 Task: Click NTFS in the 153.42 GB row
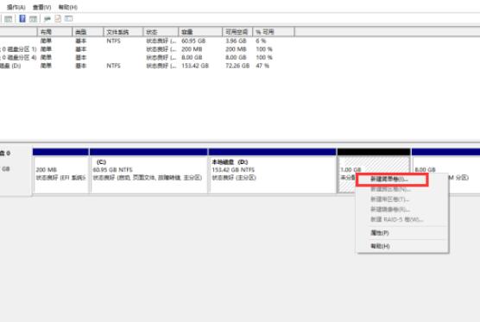point(114,66)
